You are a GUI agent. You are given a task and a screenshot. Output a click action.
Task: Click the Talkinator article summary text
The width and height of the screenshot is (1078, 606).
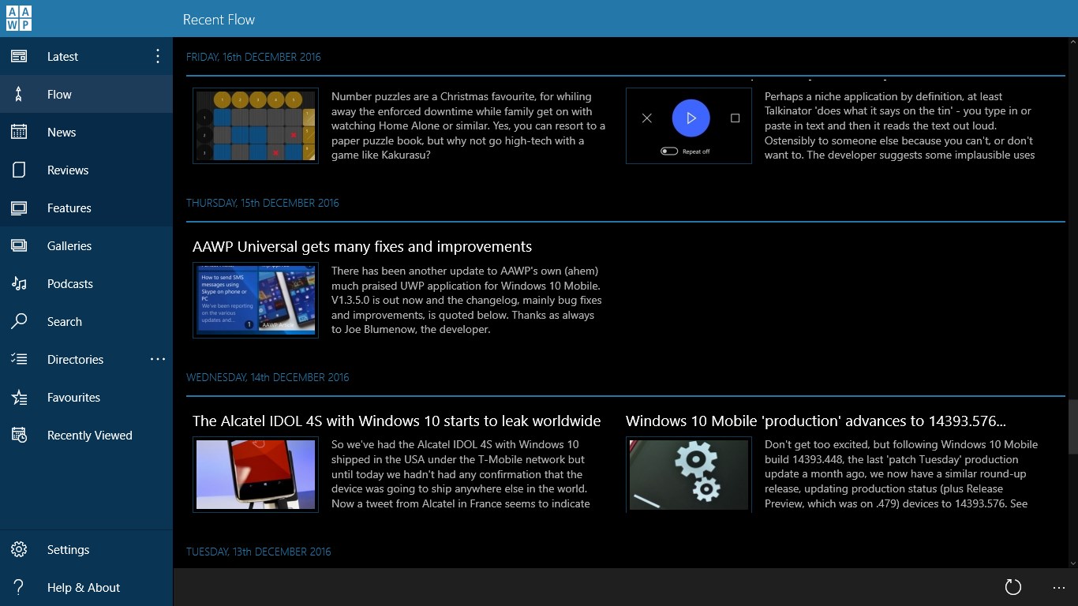point(900,125)
